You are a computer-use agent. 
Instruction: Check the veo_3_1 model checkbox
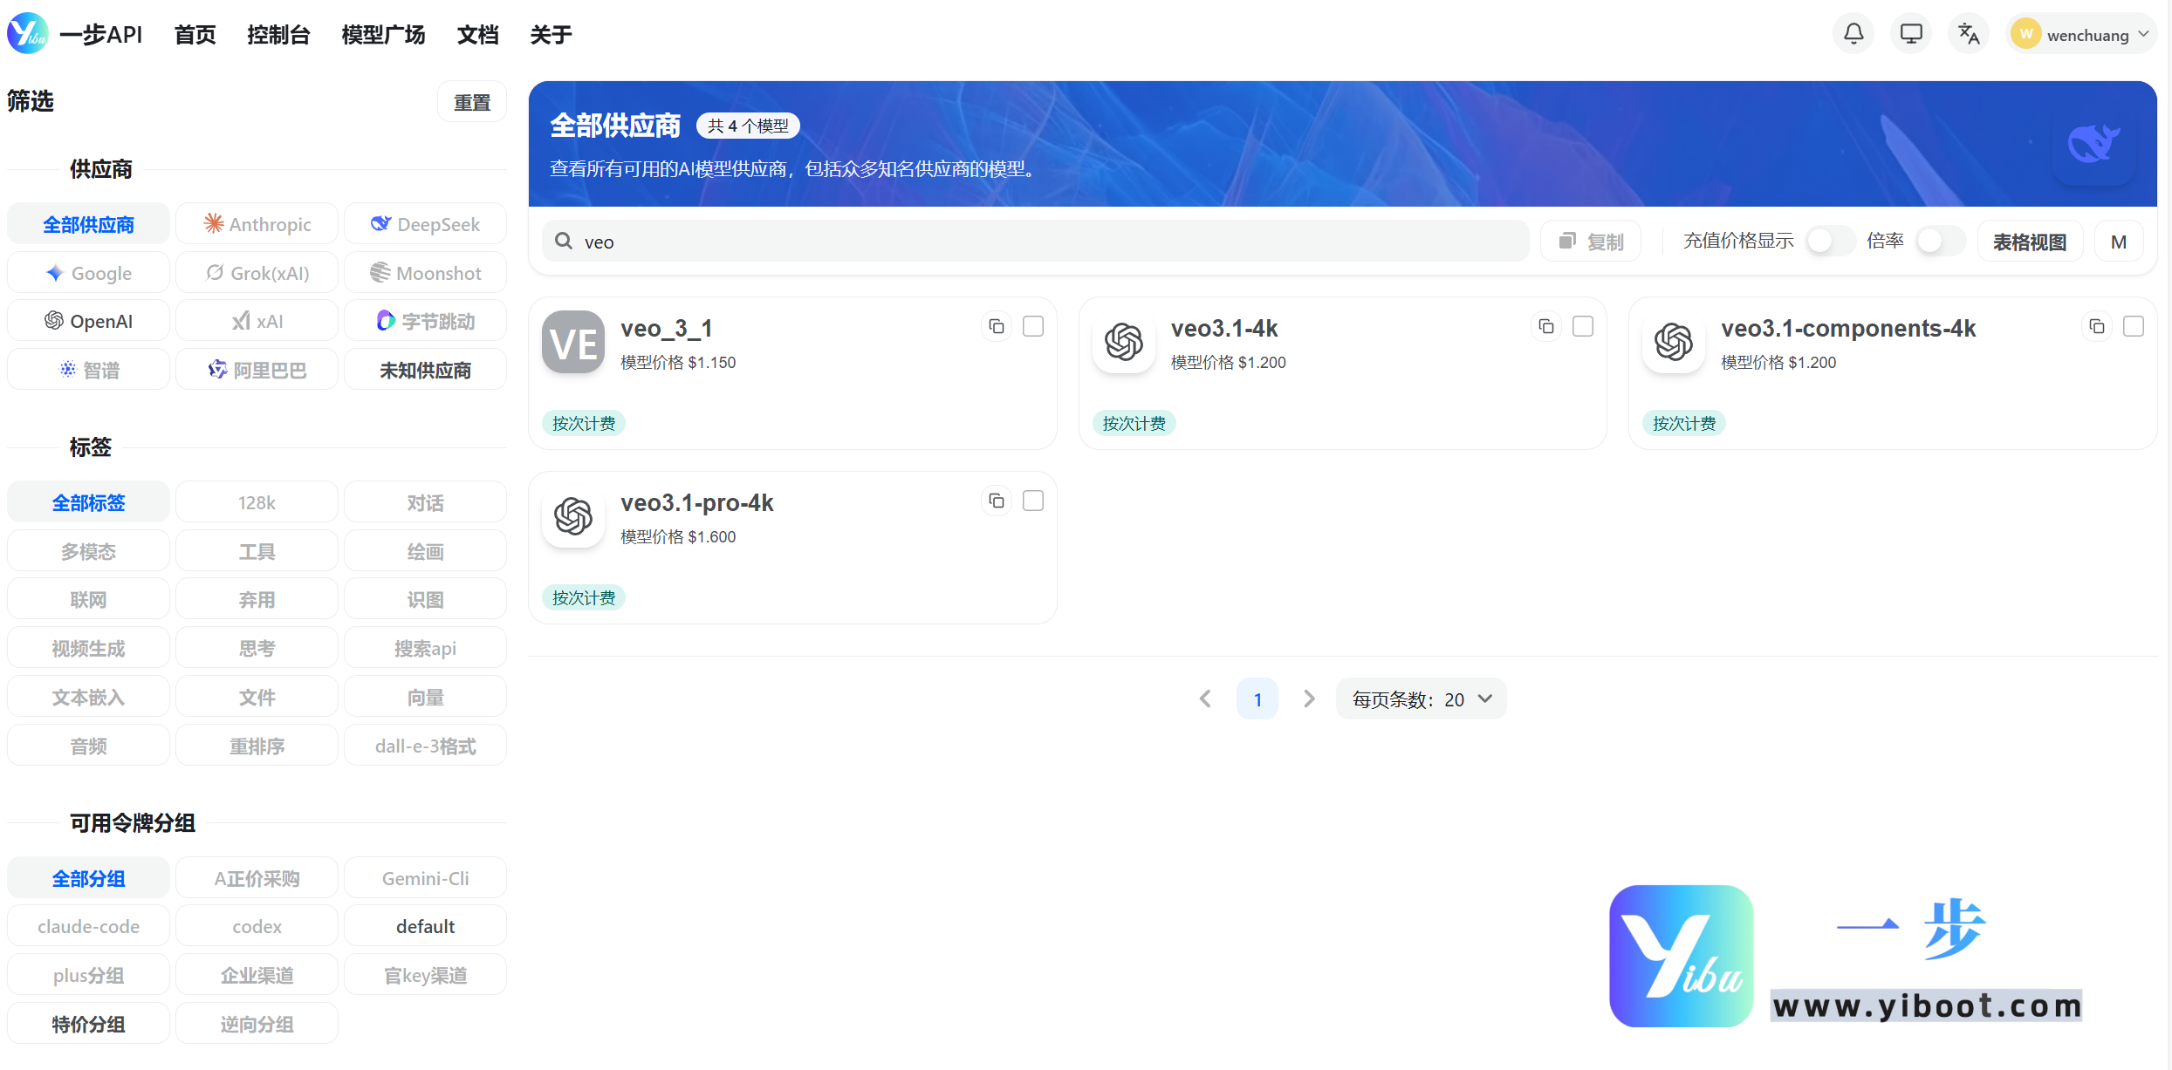tap(1032, 326)
